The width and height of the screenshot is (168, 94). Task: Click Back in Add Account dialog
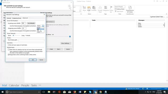(51, 49)
